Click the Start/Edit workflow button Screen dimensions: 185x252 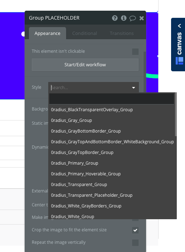[85, 65]
